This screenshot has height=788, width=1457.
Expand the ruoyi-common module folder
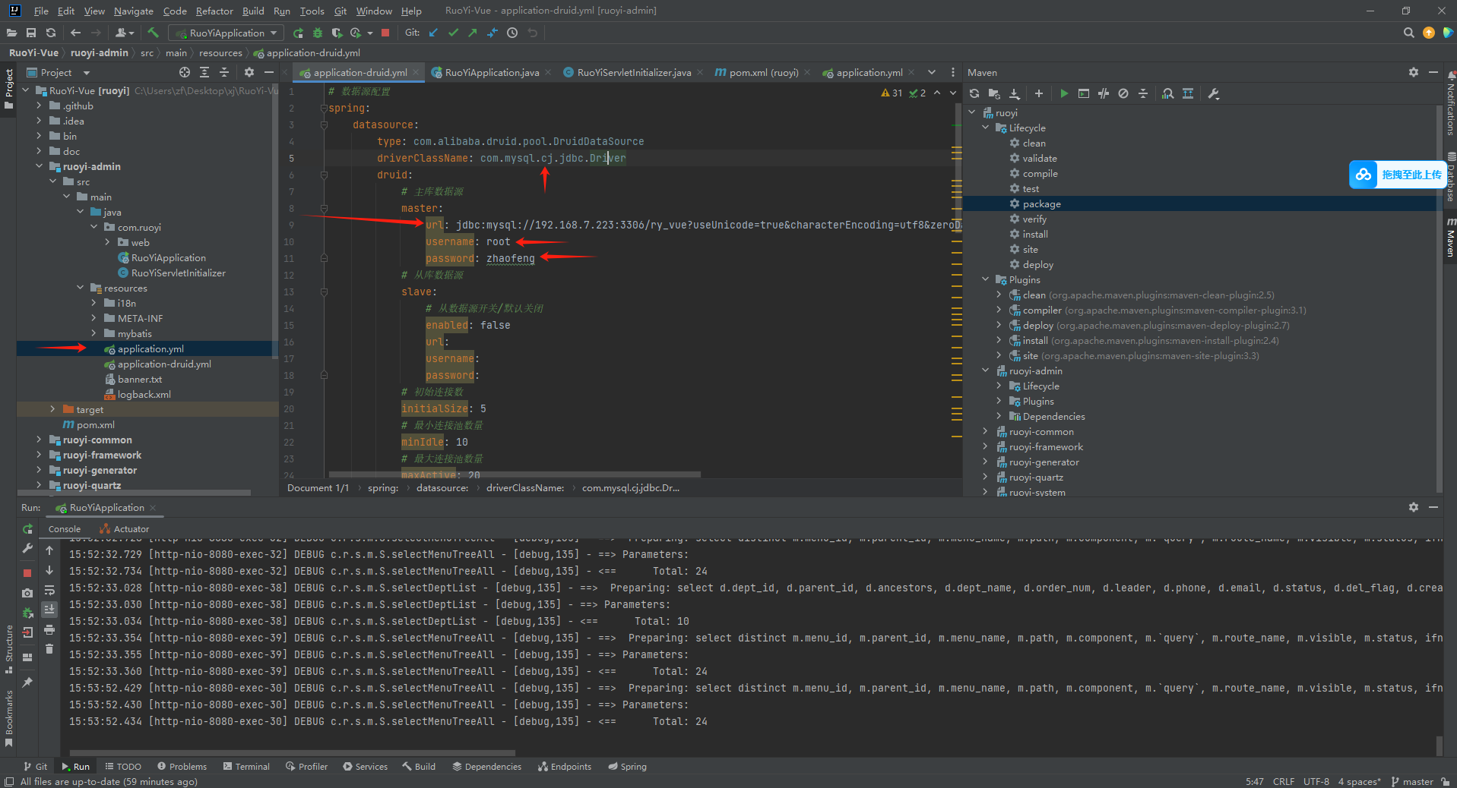(39, 440)
